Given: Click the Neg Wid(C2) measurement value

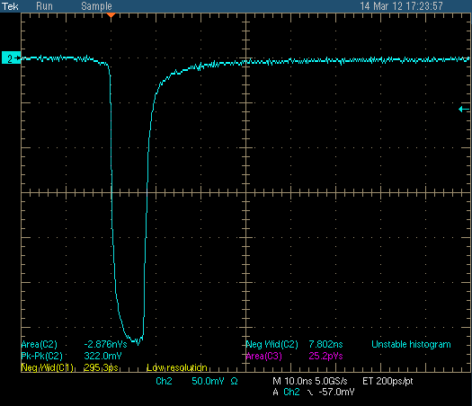Looking at the screenshot, I should pos(325,344).
